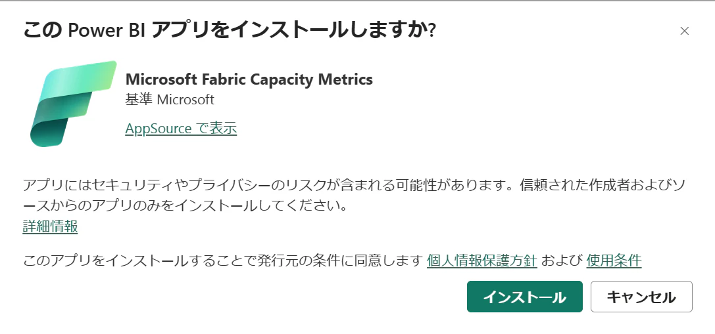
Task: Open the AppSource で表示 link
Action: tap(181, 129)
